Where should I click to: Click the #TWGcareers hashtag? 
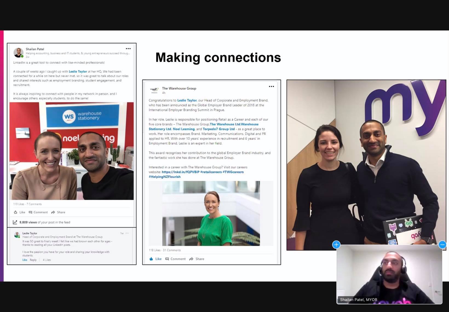(x=233, y=172)
